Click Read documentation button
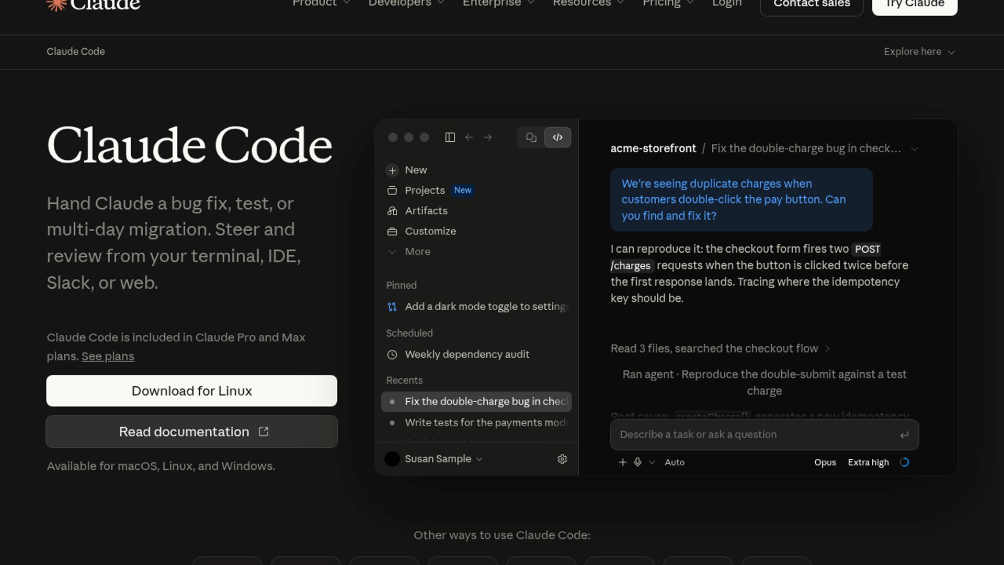This screenshot has height=565, width=1004. tap(191, 432)
